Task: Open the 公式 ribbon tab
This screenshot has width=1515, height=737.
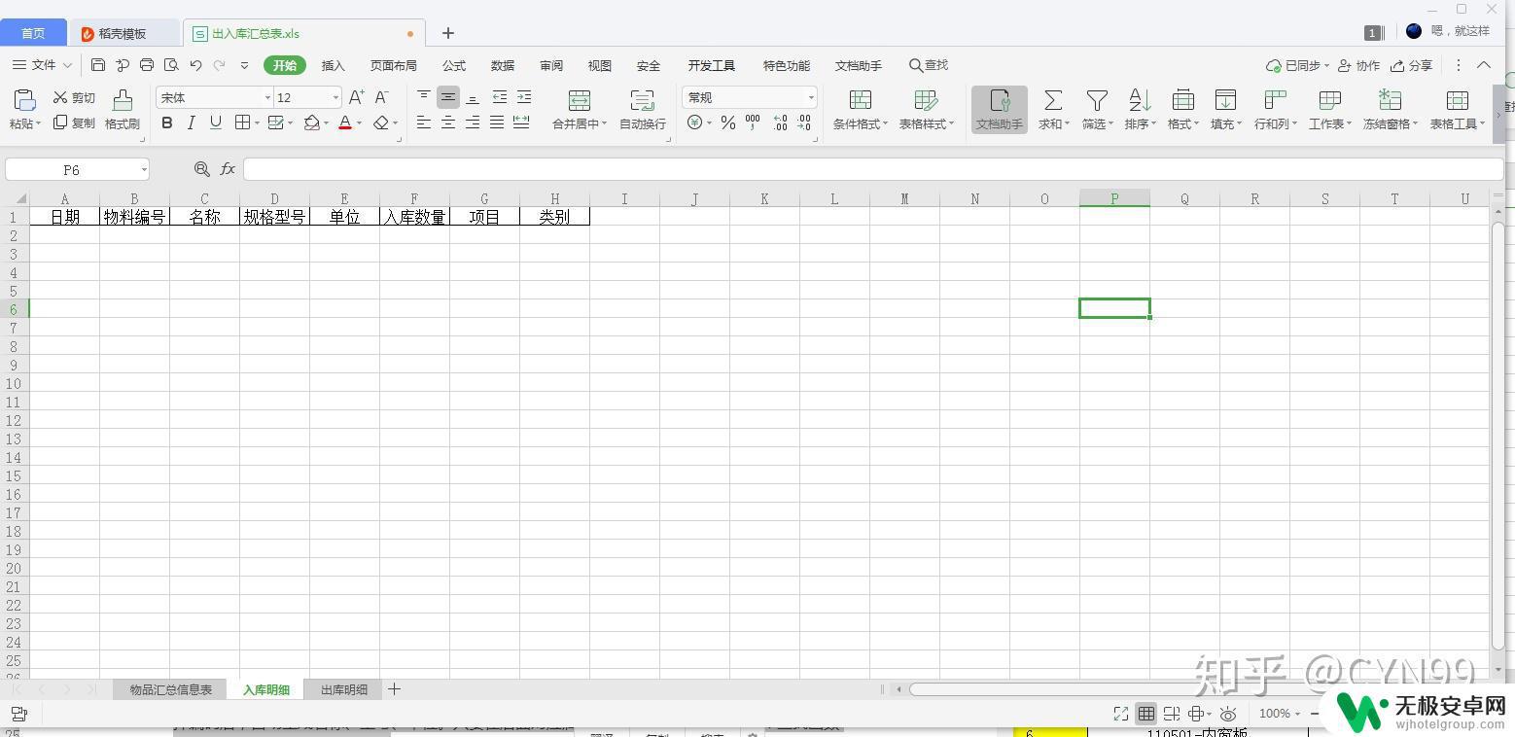Action: click(x=454, y=65)
